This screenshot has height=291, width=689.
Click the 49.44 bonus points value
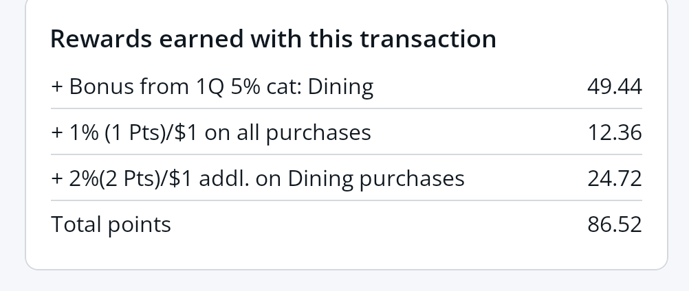(614, 86)
